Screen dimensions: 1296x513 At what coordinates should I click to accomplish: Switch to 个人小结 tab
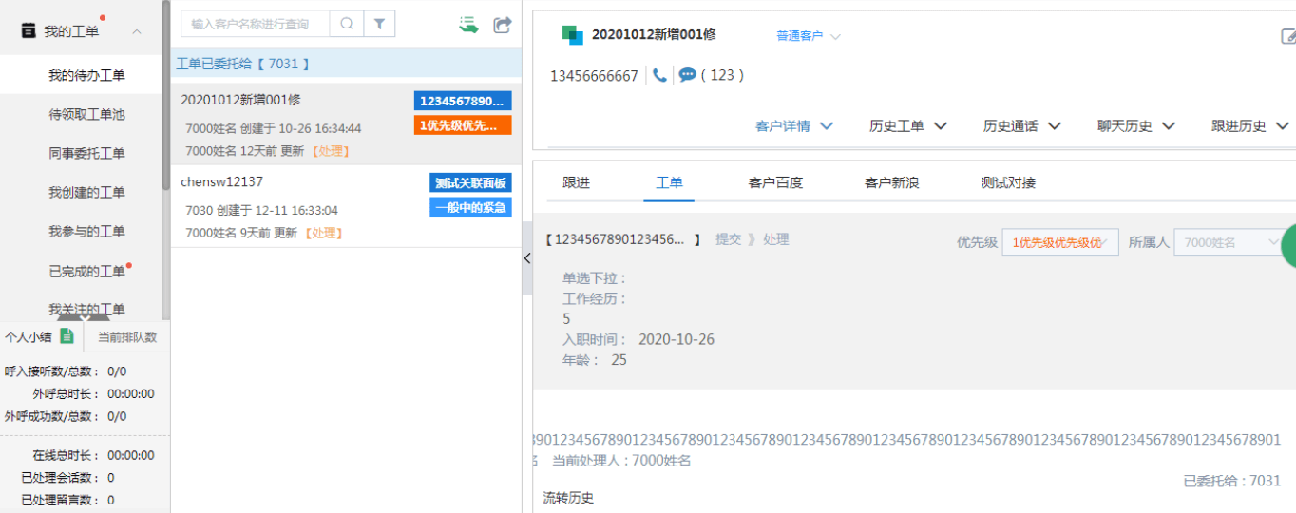coord(29,336)
